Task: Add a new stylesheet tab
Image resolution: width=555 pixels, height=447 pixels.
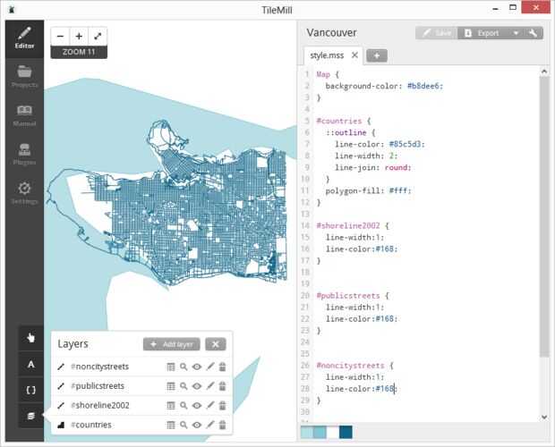Action: [x=377, y=55]
